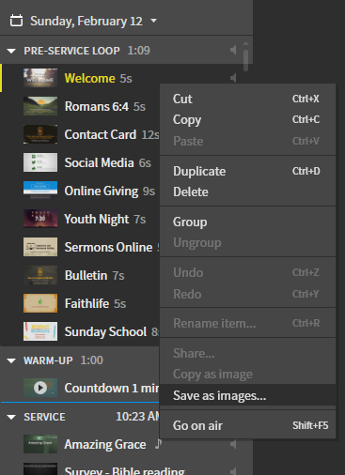Viewport: 345px width, 475px height.
Task: Click the Faithlife item label
Action: pos(86,303)
